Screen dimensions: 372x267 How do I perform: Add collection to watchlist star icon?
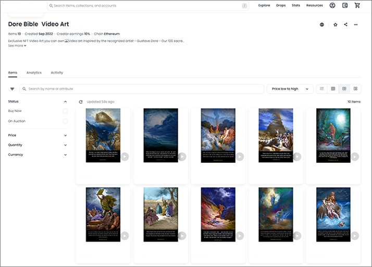tap(335, 24)
